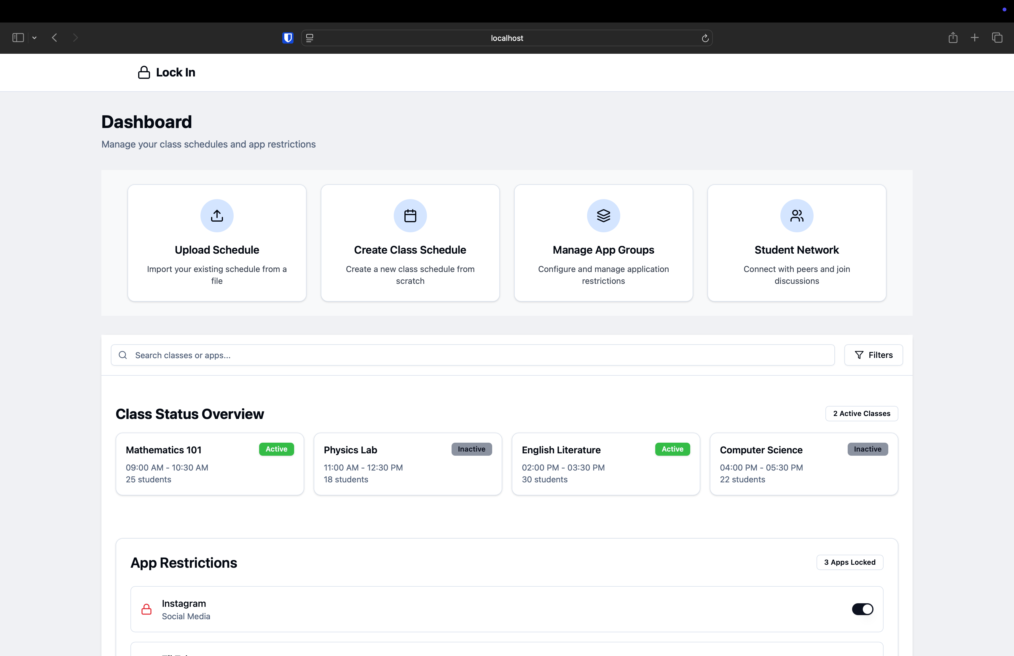Click the localhost address bar
Image resolution: width=1014 pixels, height=656 pixels.
(x=507, y=38)
